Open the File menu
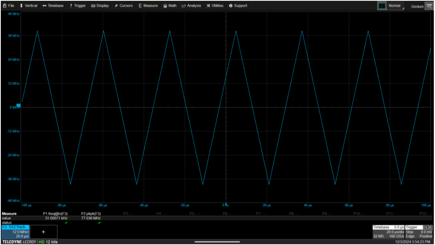 point(8,6)
